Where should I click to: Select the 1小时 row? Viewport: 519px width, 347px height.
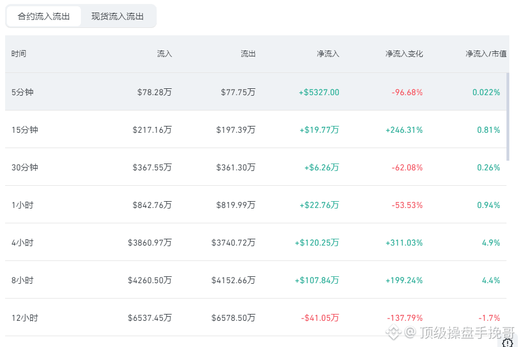(x=256, y=205)
